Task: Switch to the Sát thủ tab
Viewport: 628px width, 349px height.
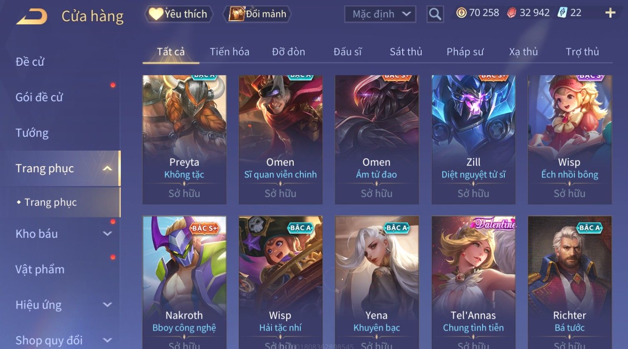Action: pyautogui.click(x=406, y=52)
